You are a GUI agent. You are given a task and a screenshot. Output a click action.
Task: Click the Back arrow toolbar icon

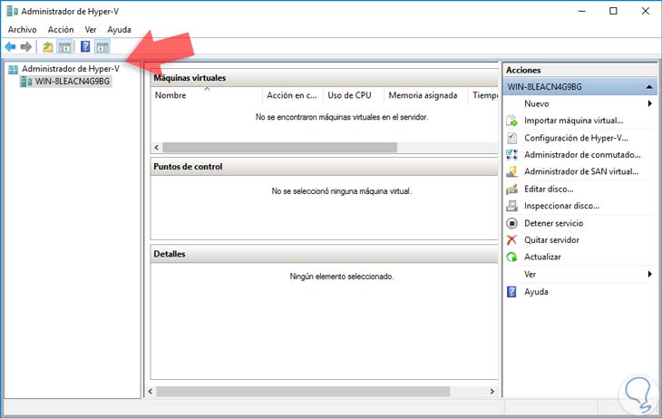coord(10,47)
